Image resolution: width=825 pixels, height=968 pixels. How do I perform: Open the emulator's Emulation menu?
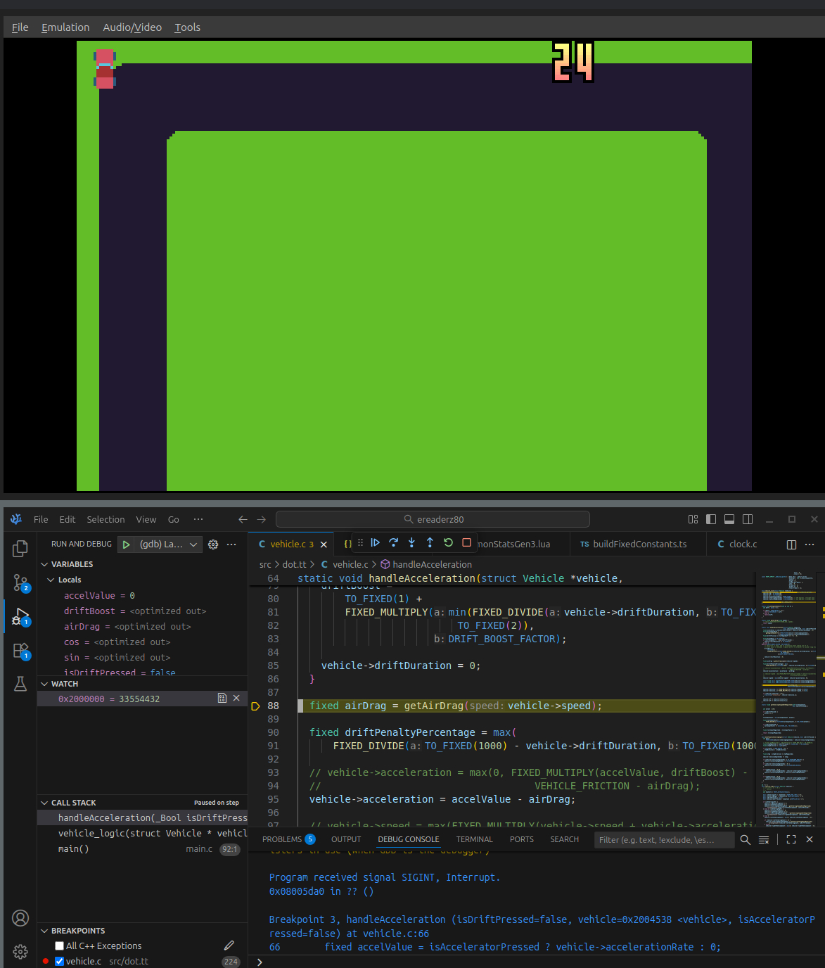tap(65, 27)
